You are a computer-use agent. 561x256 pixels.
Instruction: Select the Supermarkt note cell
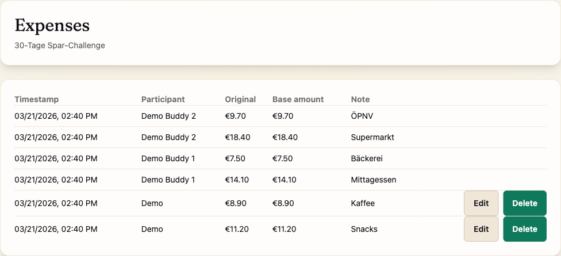coord(372,137)
